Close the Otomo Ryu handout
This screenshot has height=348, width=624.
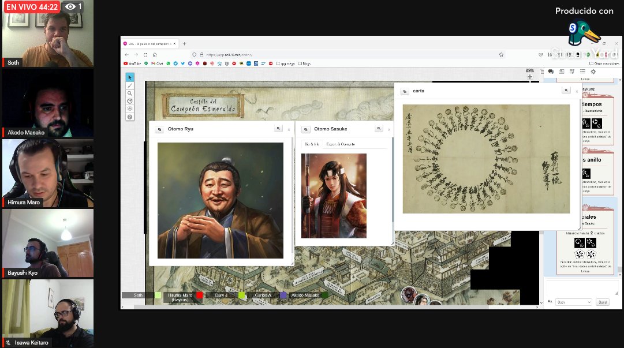point(289,130)
